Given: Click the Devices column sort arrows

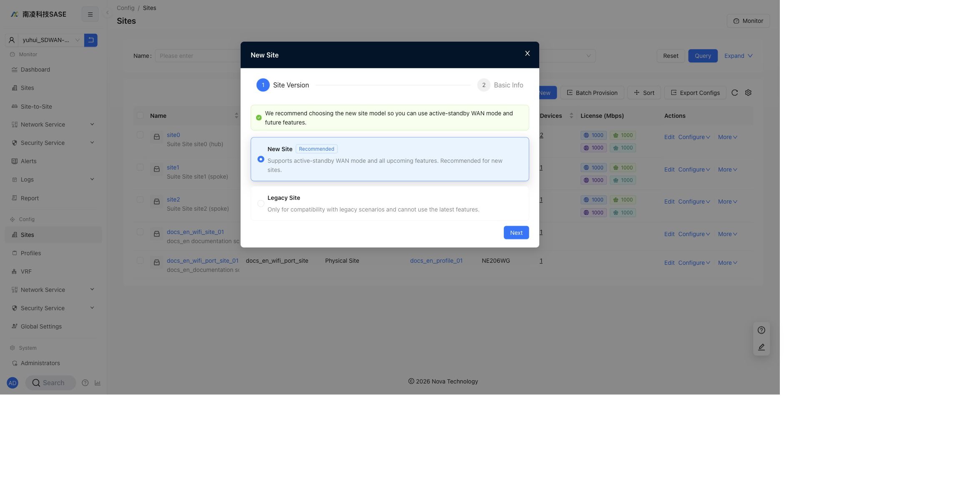Looking at the screenshot, I should click(x=571, y=116).
